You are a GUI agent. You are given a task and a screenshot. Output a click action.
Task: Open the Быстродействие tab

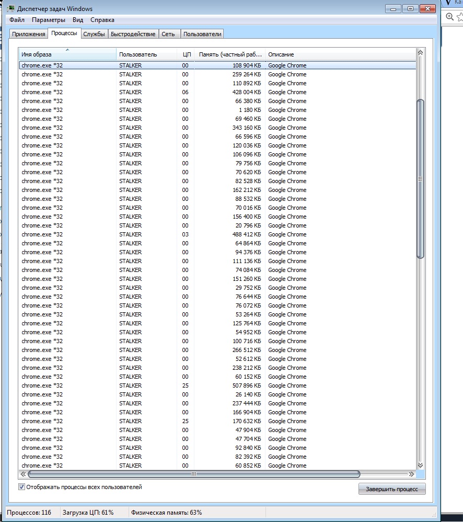[133, 34]
